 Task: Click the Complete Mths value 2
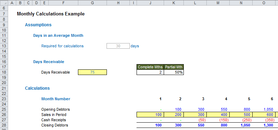tap(150, 72)
